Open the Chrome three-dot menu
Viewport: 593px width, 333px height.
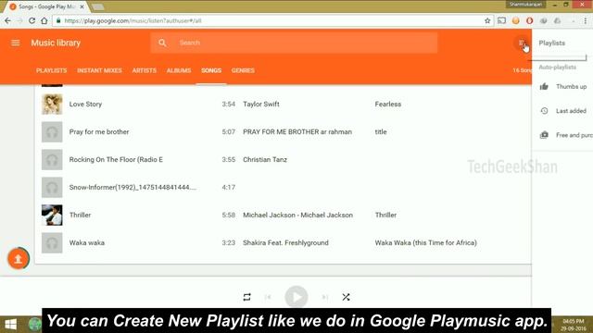tap(586, 20)
